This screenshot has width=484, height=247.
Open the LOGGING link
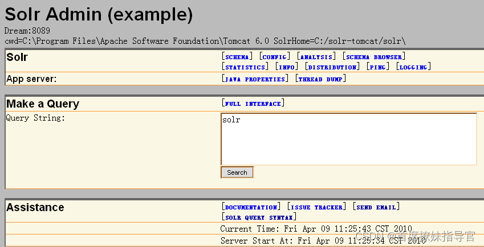pyautogui.click(x=413, y=67)
